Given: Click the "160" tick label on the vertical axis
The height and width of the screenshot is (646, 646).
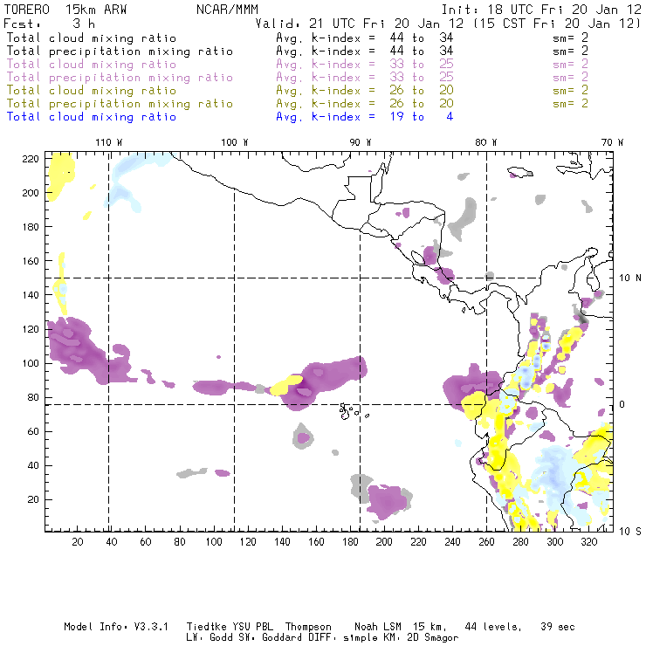Looking at the screenshot, I should coord(31,261).
